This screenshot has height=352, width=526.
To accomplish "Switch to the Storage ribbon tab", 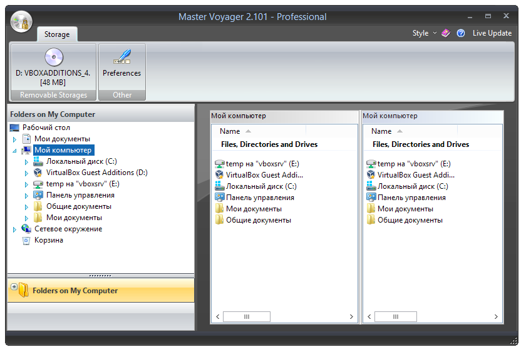I will pos(56,34).
